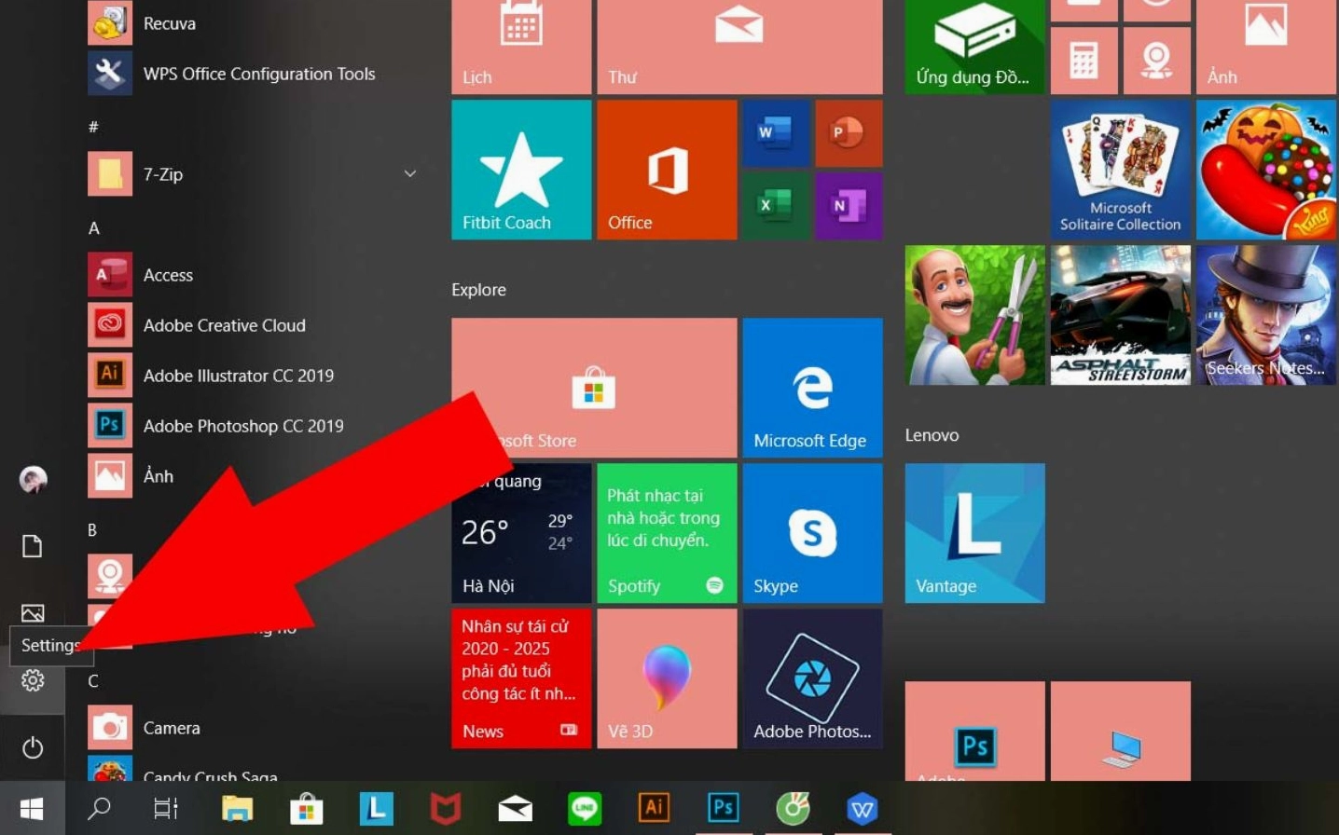Viewport: 1339px width, 835px height.
Task: Open Mail envelope on taskbar
Action: pyautogui.click(x=515, y=809)
